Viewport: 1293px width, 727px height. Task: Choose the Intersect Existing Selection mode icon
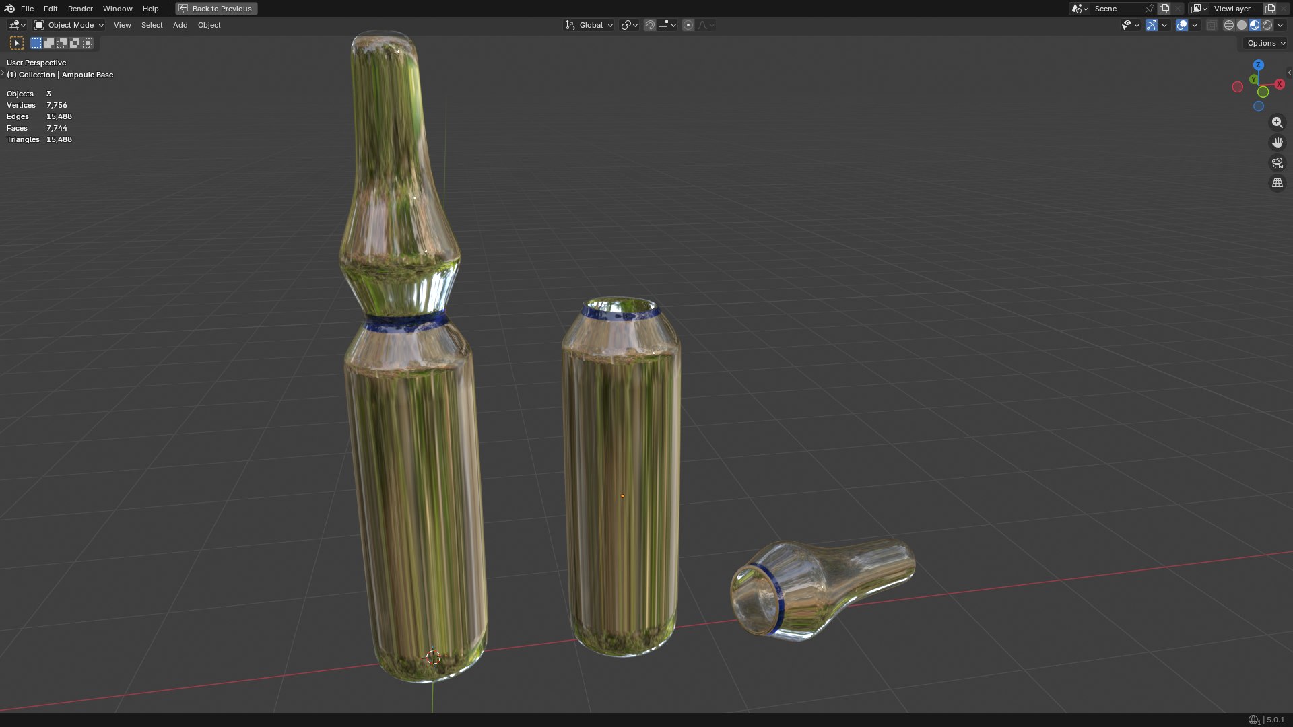tap(88, 43)
